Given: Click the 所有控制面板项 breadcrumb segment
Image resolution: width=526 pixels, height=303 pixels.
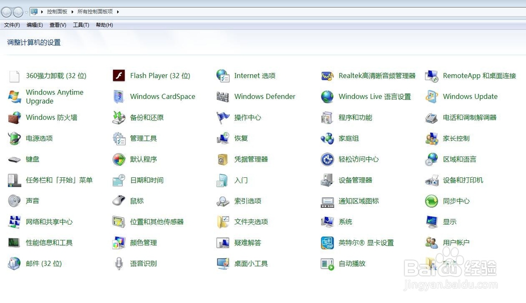Looking at the screenshot, I should tap(95, 12).
